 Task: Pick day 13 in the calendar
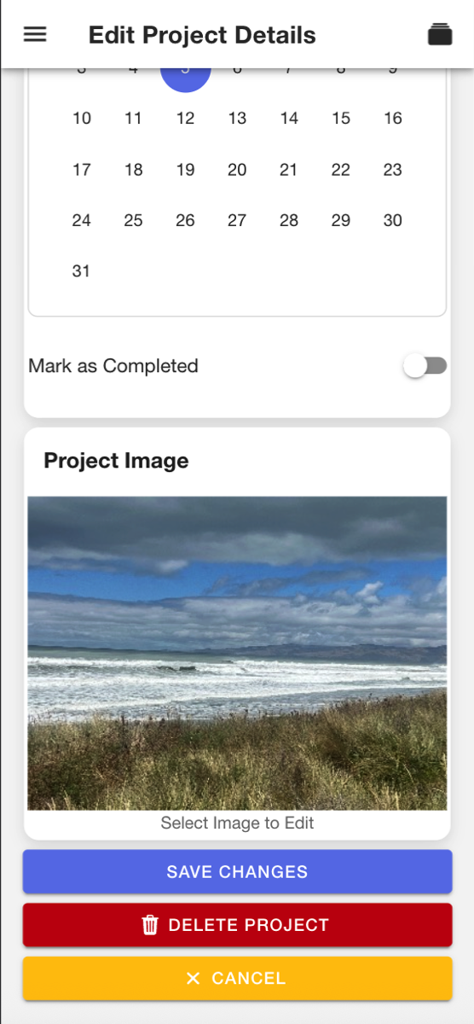coord(237,119)
